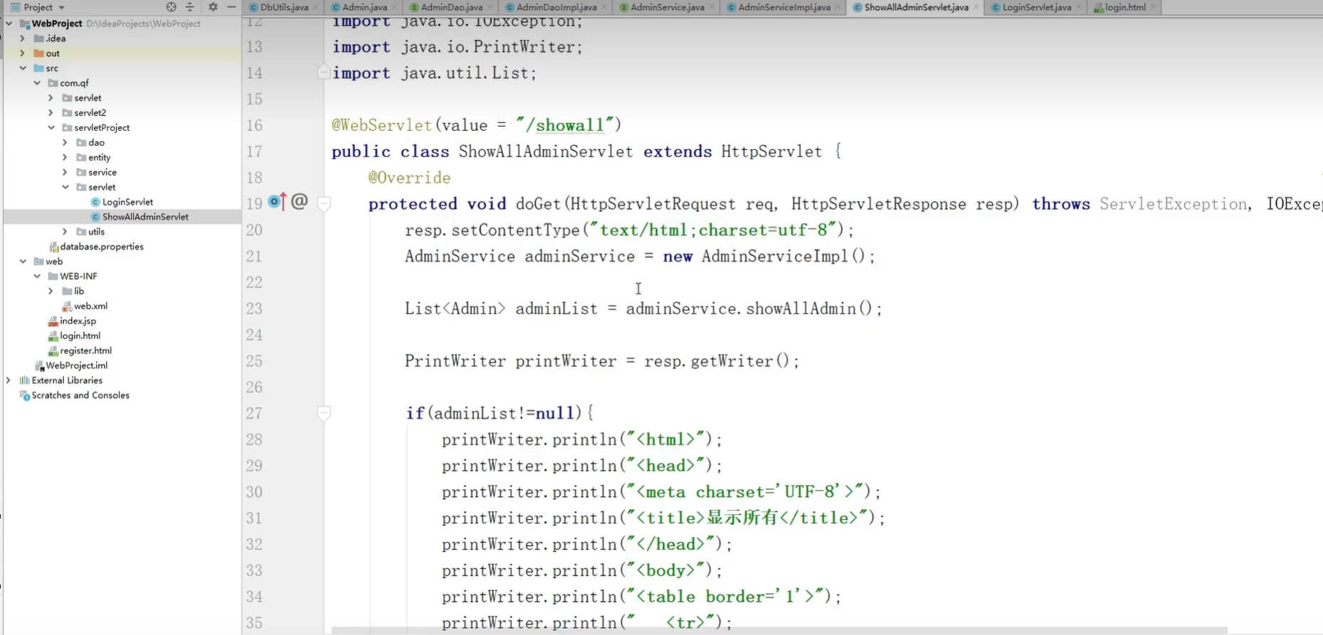Image resolution: width=1323 pixels, height=635 pixels.
Task: Switch to the AdminService.java tab
Action: pyautogui.click(x=667, y=7)
